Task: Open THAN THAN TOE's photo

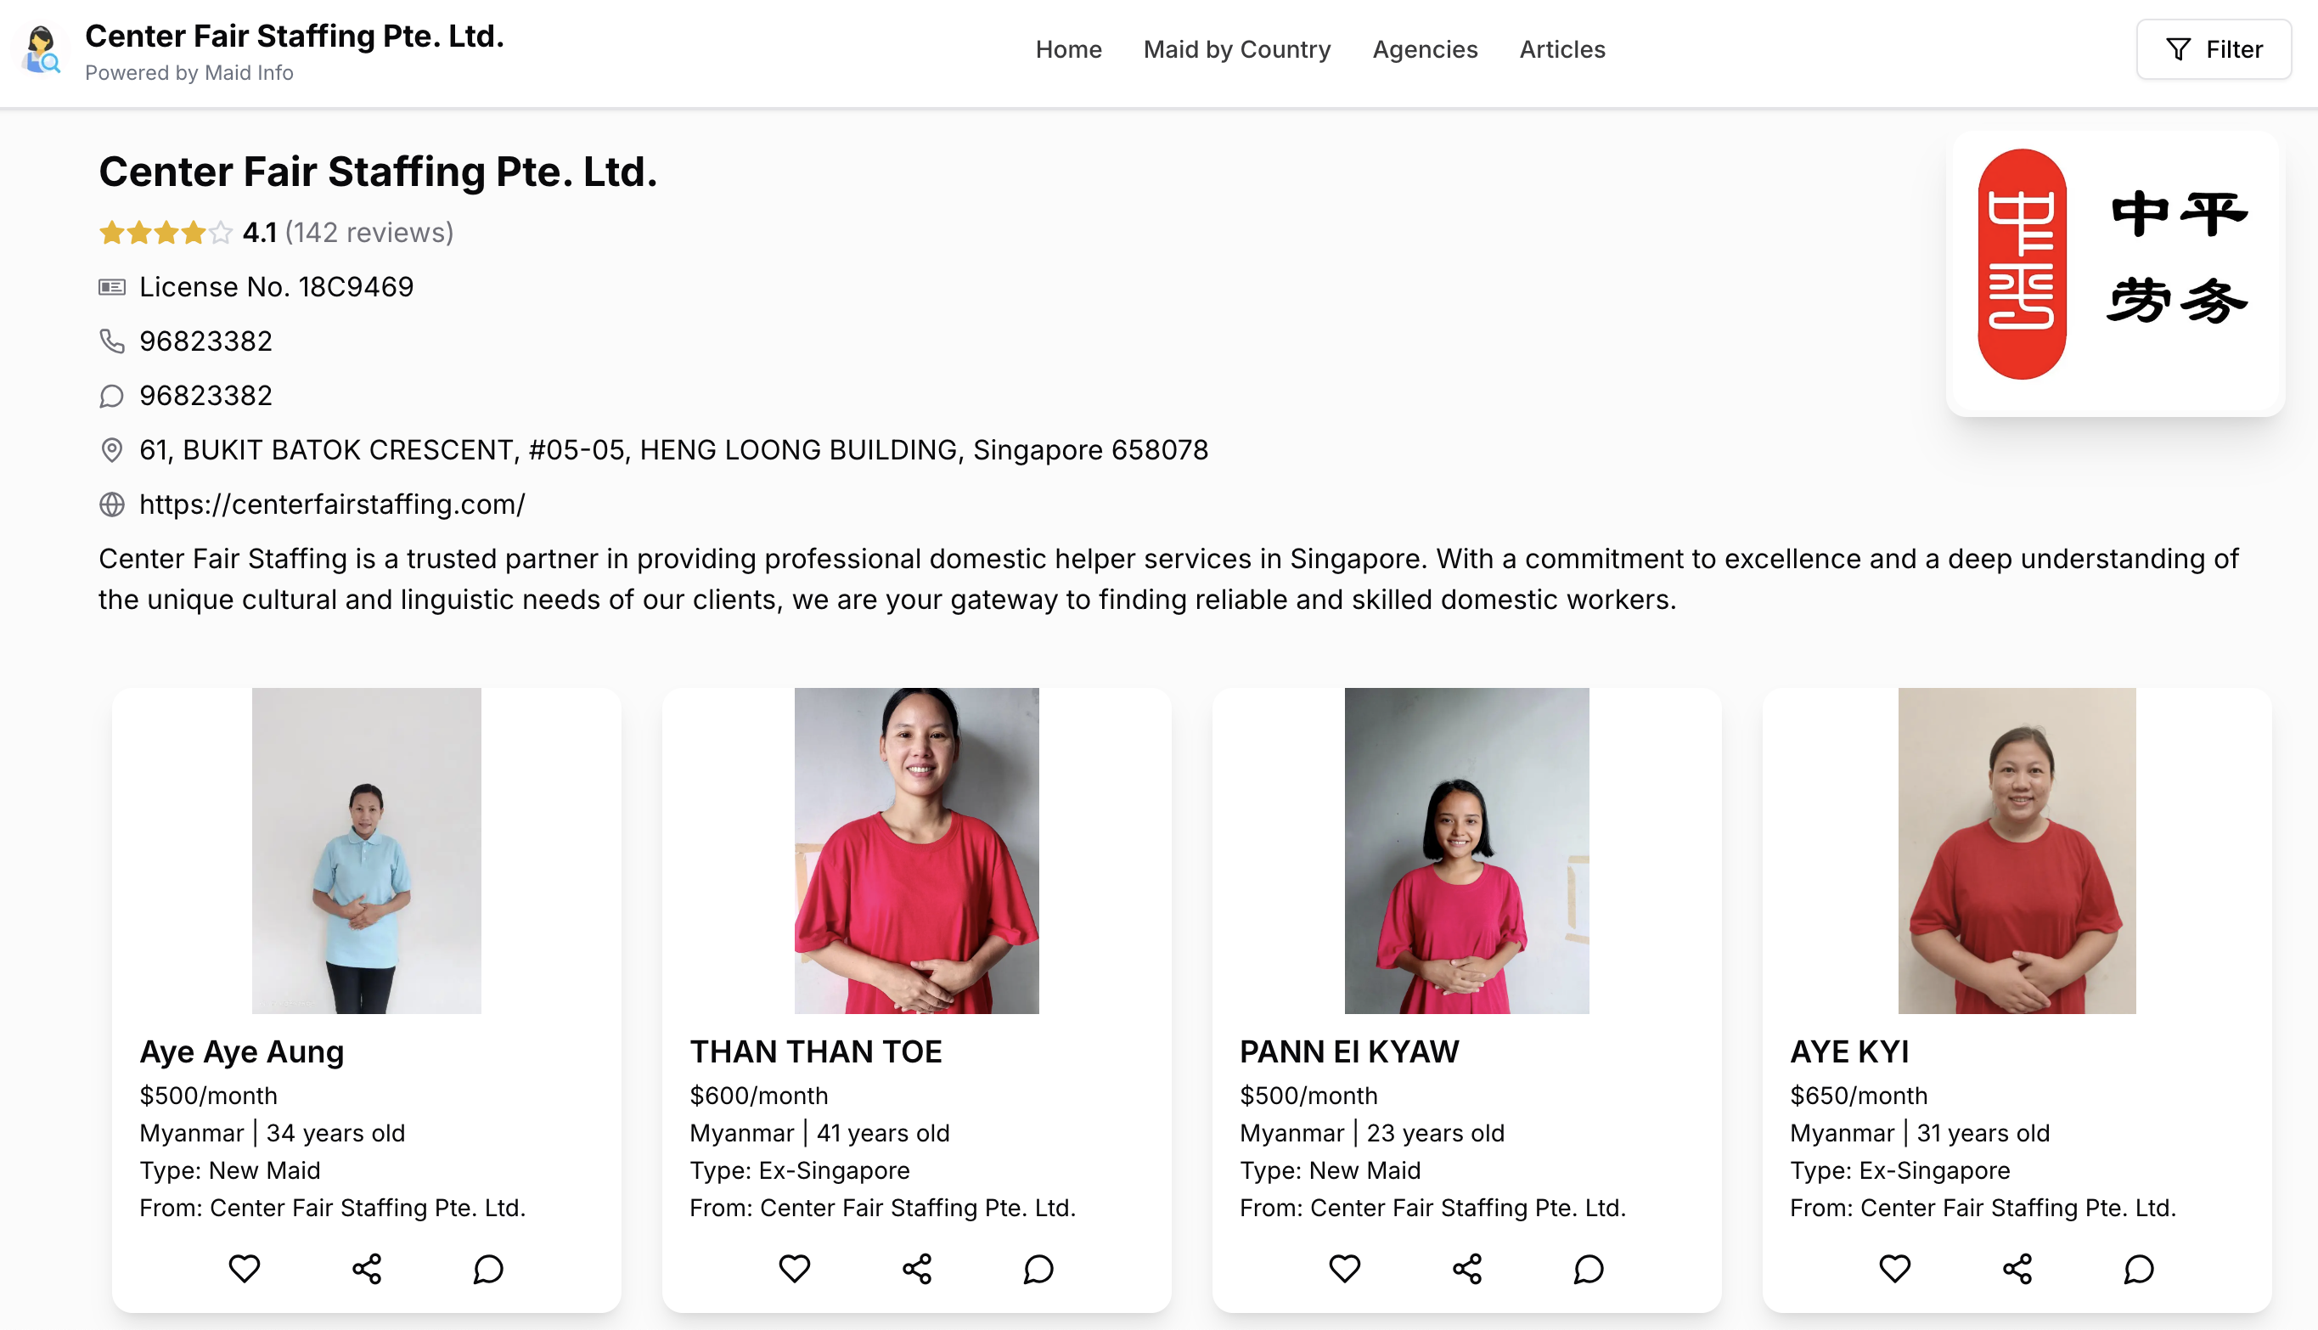Action: tap(915, 850)
